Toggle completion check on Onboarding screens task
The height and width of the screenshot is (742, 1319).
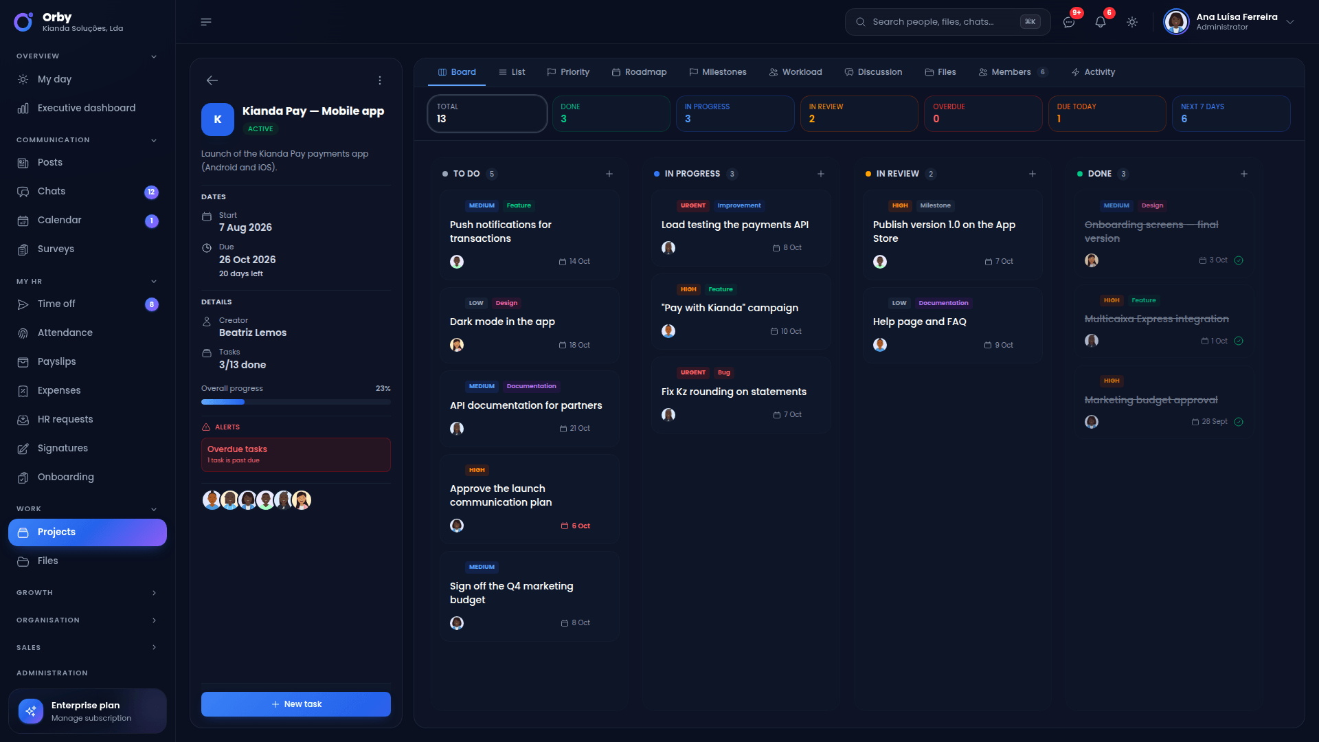click(1239, 260)
